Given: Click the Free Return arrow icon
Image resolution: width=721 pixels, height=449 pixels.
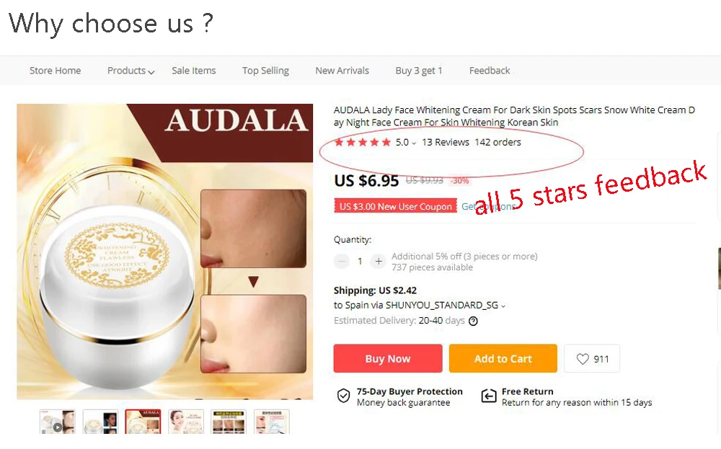Looking at the screenshot, I should coord(489,396).
